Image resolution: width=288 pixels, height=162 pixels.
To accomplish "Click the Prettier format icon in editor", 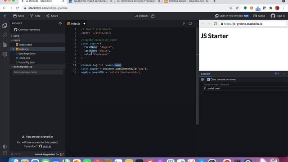I will pyautogui.click(x=184, y=23).
